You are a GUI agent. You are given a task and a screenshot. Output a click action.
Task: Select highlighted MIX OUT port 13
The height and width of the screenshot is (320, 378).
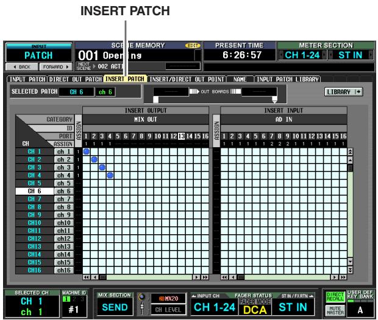(181, 136)
